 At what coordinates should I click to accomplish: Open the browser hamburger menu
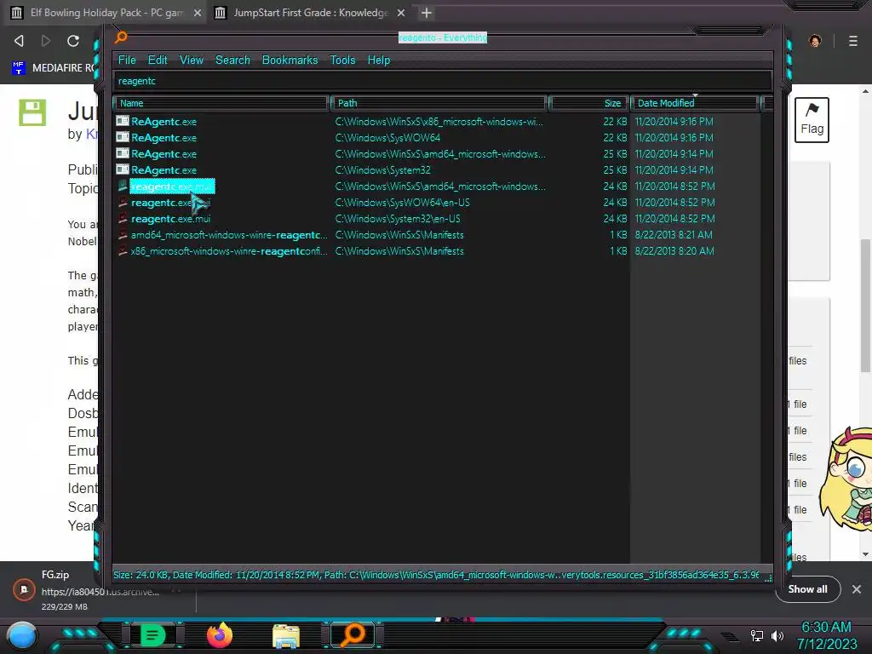[853, 41]
